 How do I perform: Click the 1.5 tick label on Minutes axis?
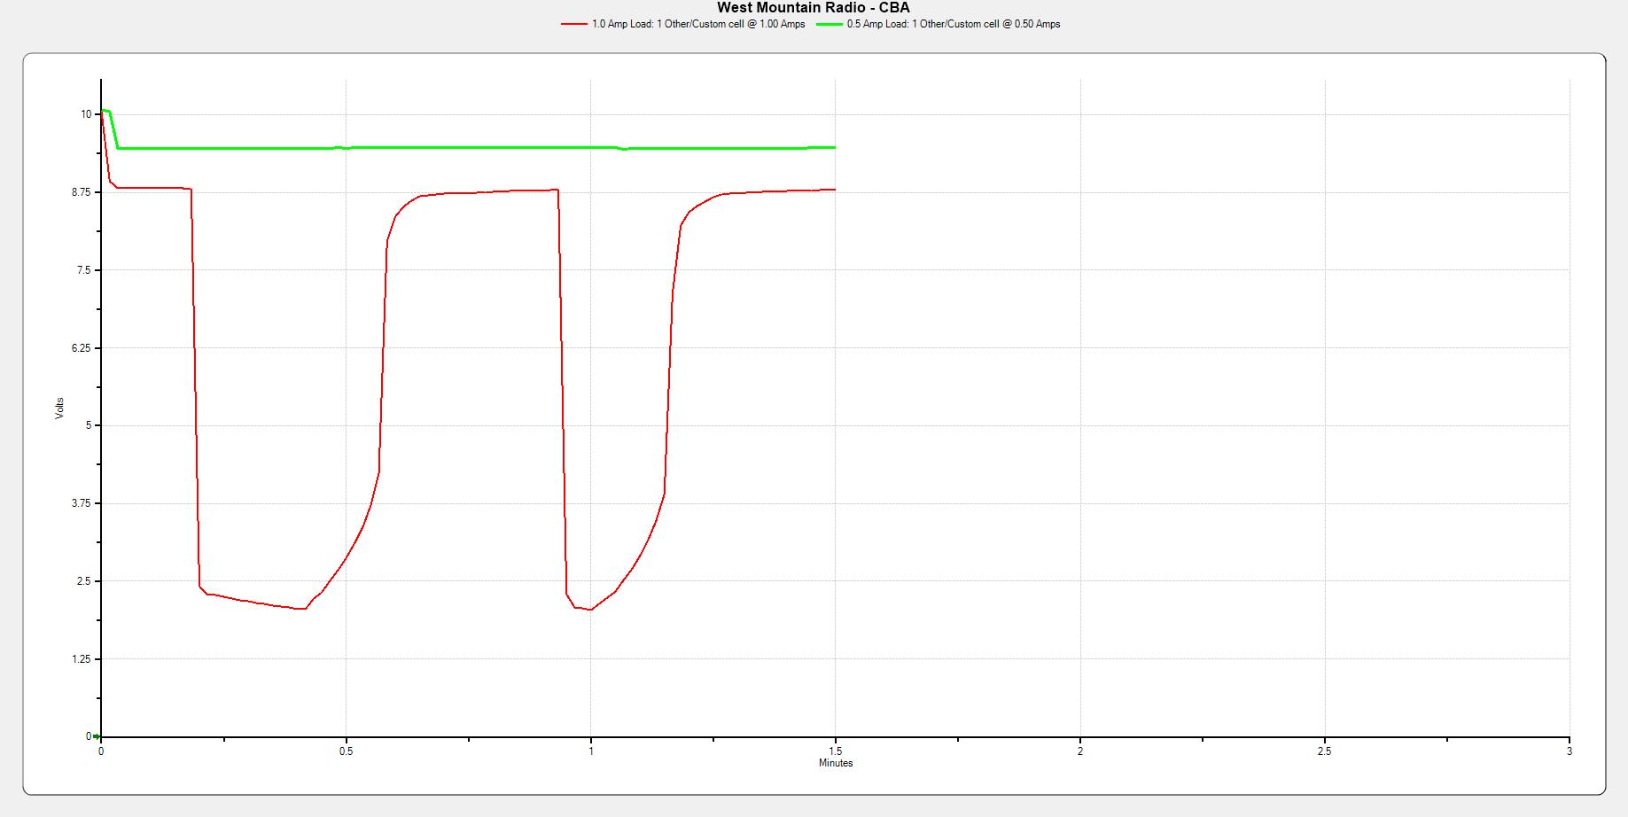(x=835, y=751)
